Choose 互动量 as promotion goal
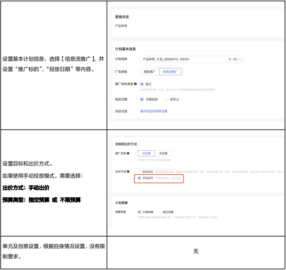The width and height of the screenshot is (286, 270). click(163, 154)
